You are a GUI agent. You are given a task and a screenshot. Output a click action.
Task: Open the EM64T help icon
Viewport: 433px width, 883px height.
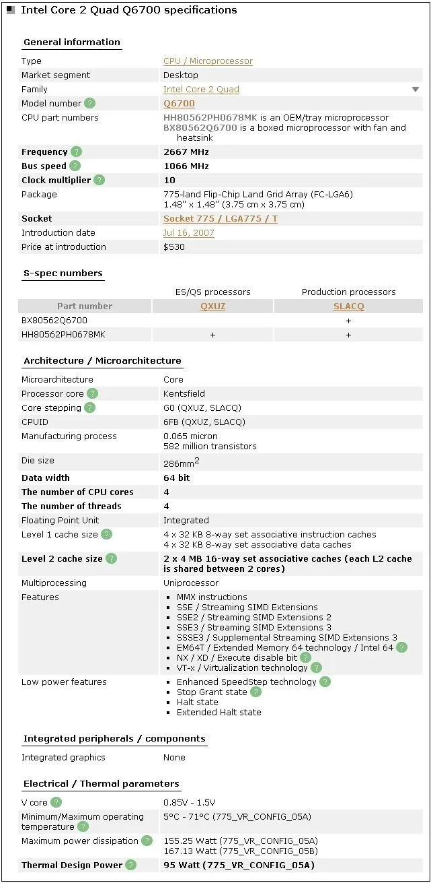[401, 647]
